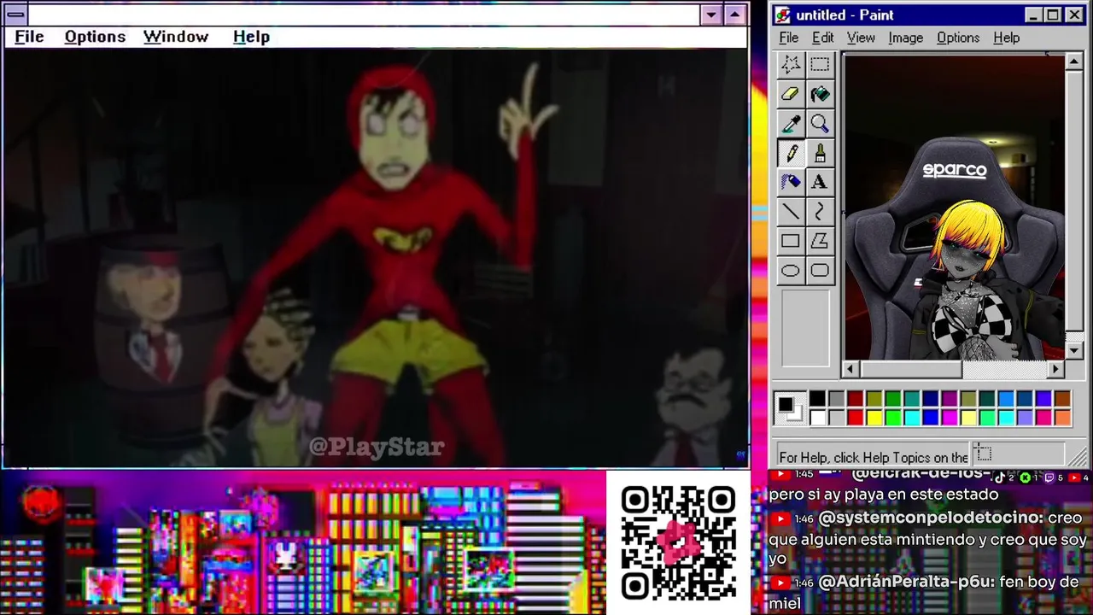Click the video window's down-arrow title button
The height and width of the screenshot is (615, 1093).
(711, 15)
